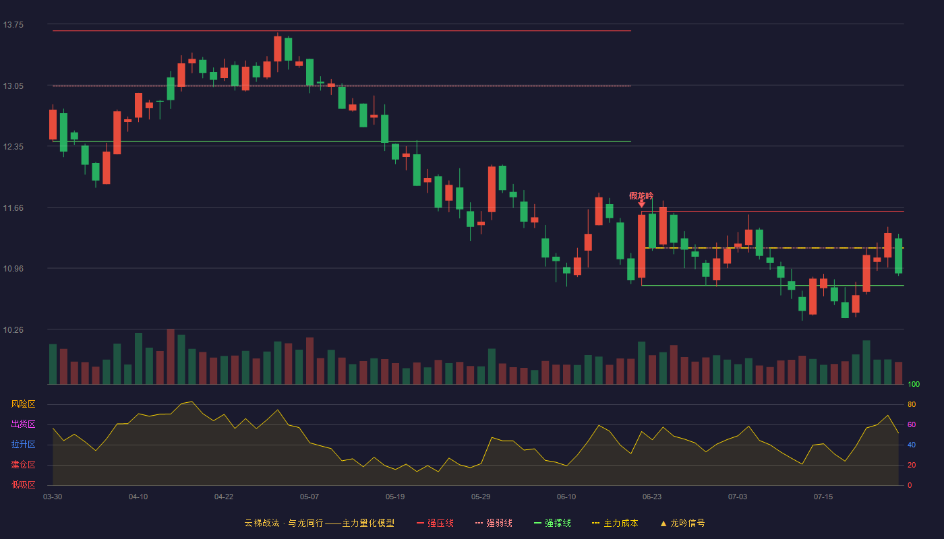The width and height of the screenshot is (944, 539).
Task: Click the 10.96 price axis label
Action: click(x=13, y=268)
